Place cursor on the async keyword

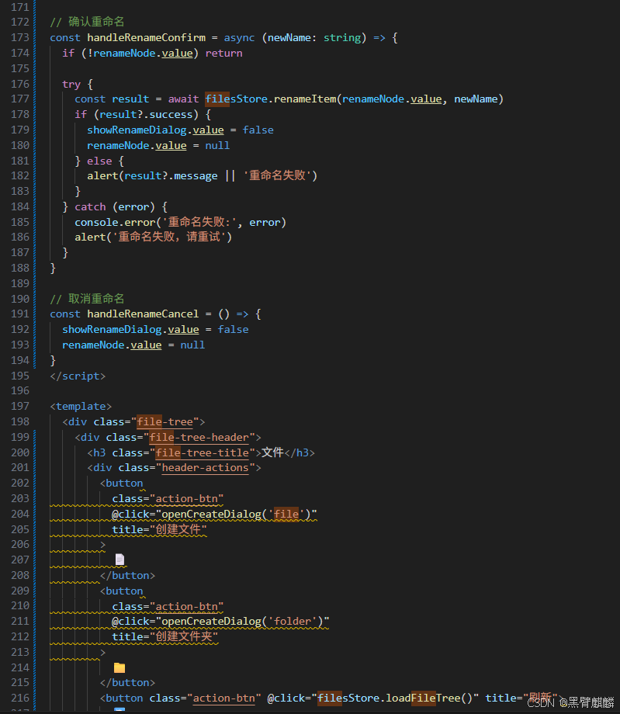pos(239,38)
